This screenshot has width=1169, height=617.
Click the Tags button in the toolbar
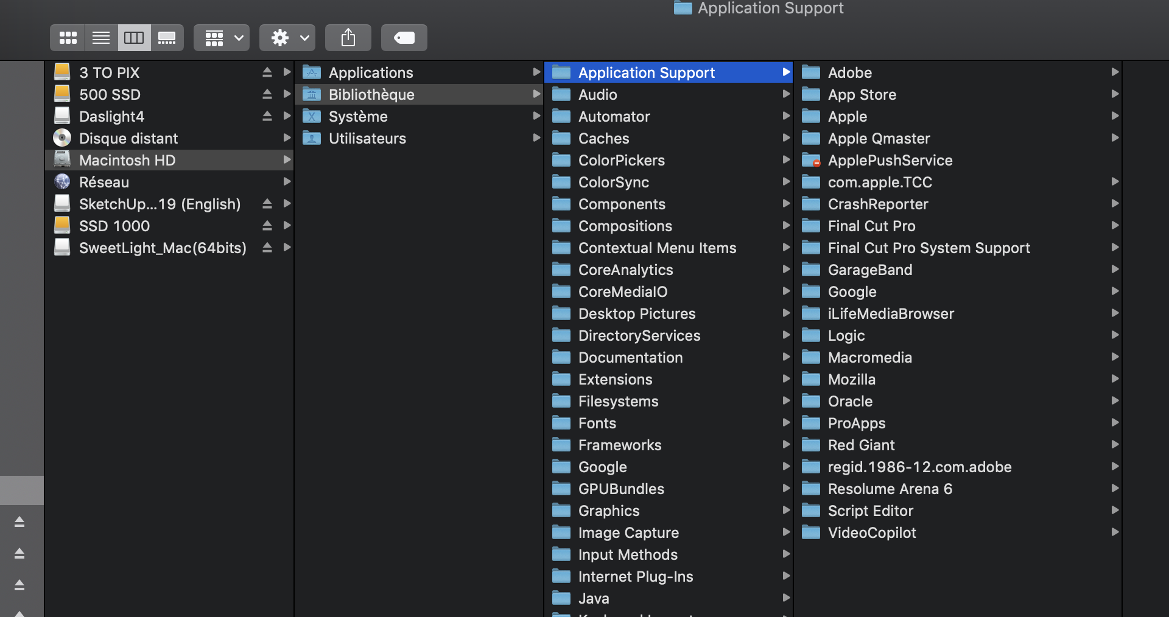(x=404, y=37)
